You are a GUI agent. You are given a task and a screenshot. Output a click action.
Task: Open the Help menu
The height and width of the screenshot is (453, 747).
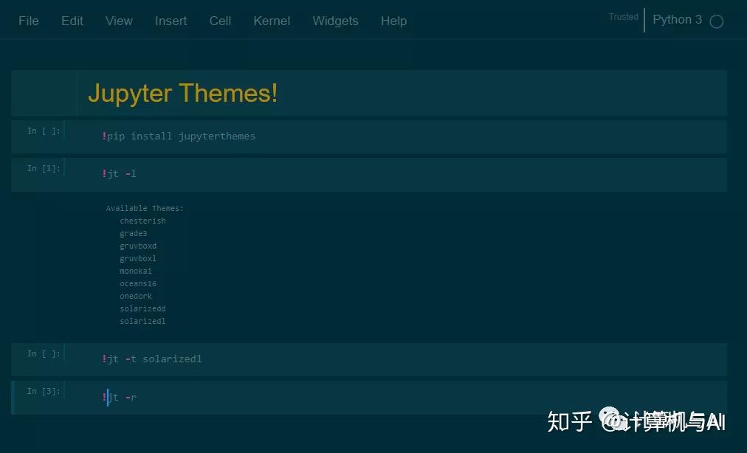[393, 21]
